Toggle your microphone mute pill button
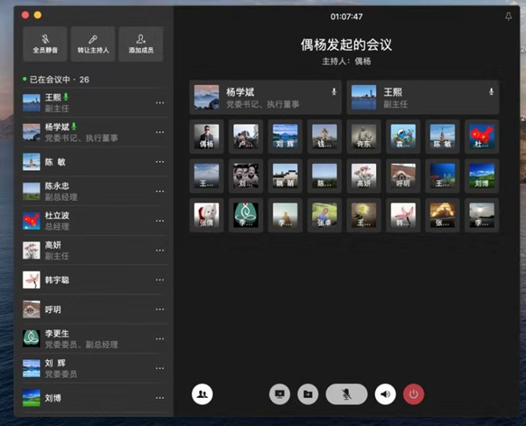526x426 pixels. point(346,394)
